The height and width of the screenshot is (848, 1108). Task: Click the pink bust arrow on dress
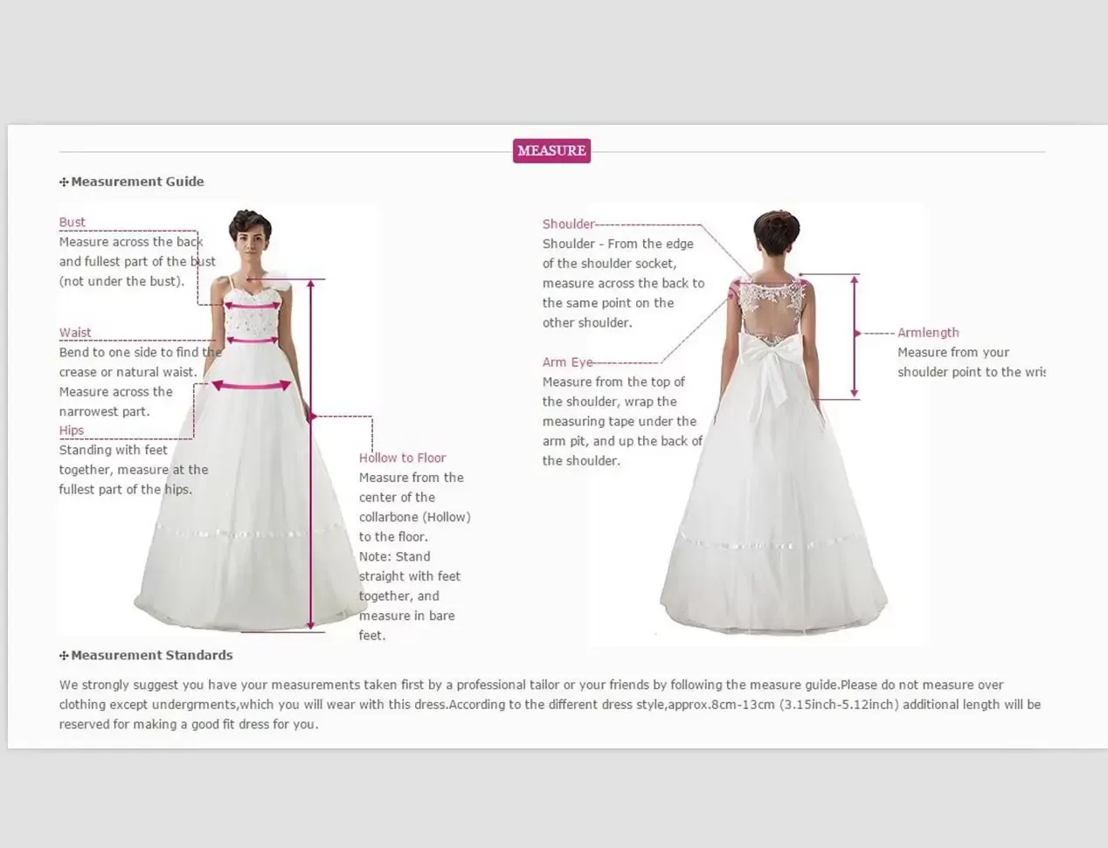click(x=252, y=306)
